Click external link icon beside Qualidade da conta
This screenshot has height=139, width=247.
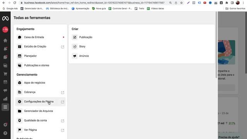(x=63, y=121)
